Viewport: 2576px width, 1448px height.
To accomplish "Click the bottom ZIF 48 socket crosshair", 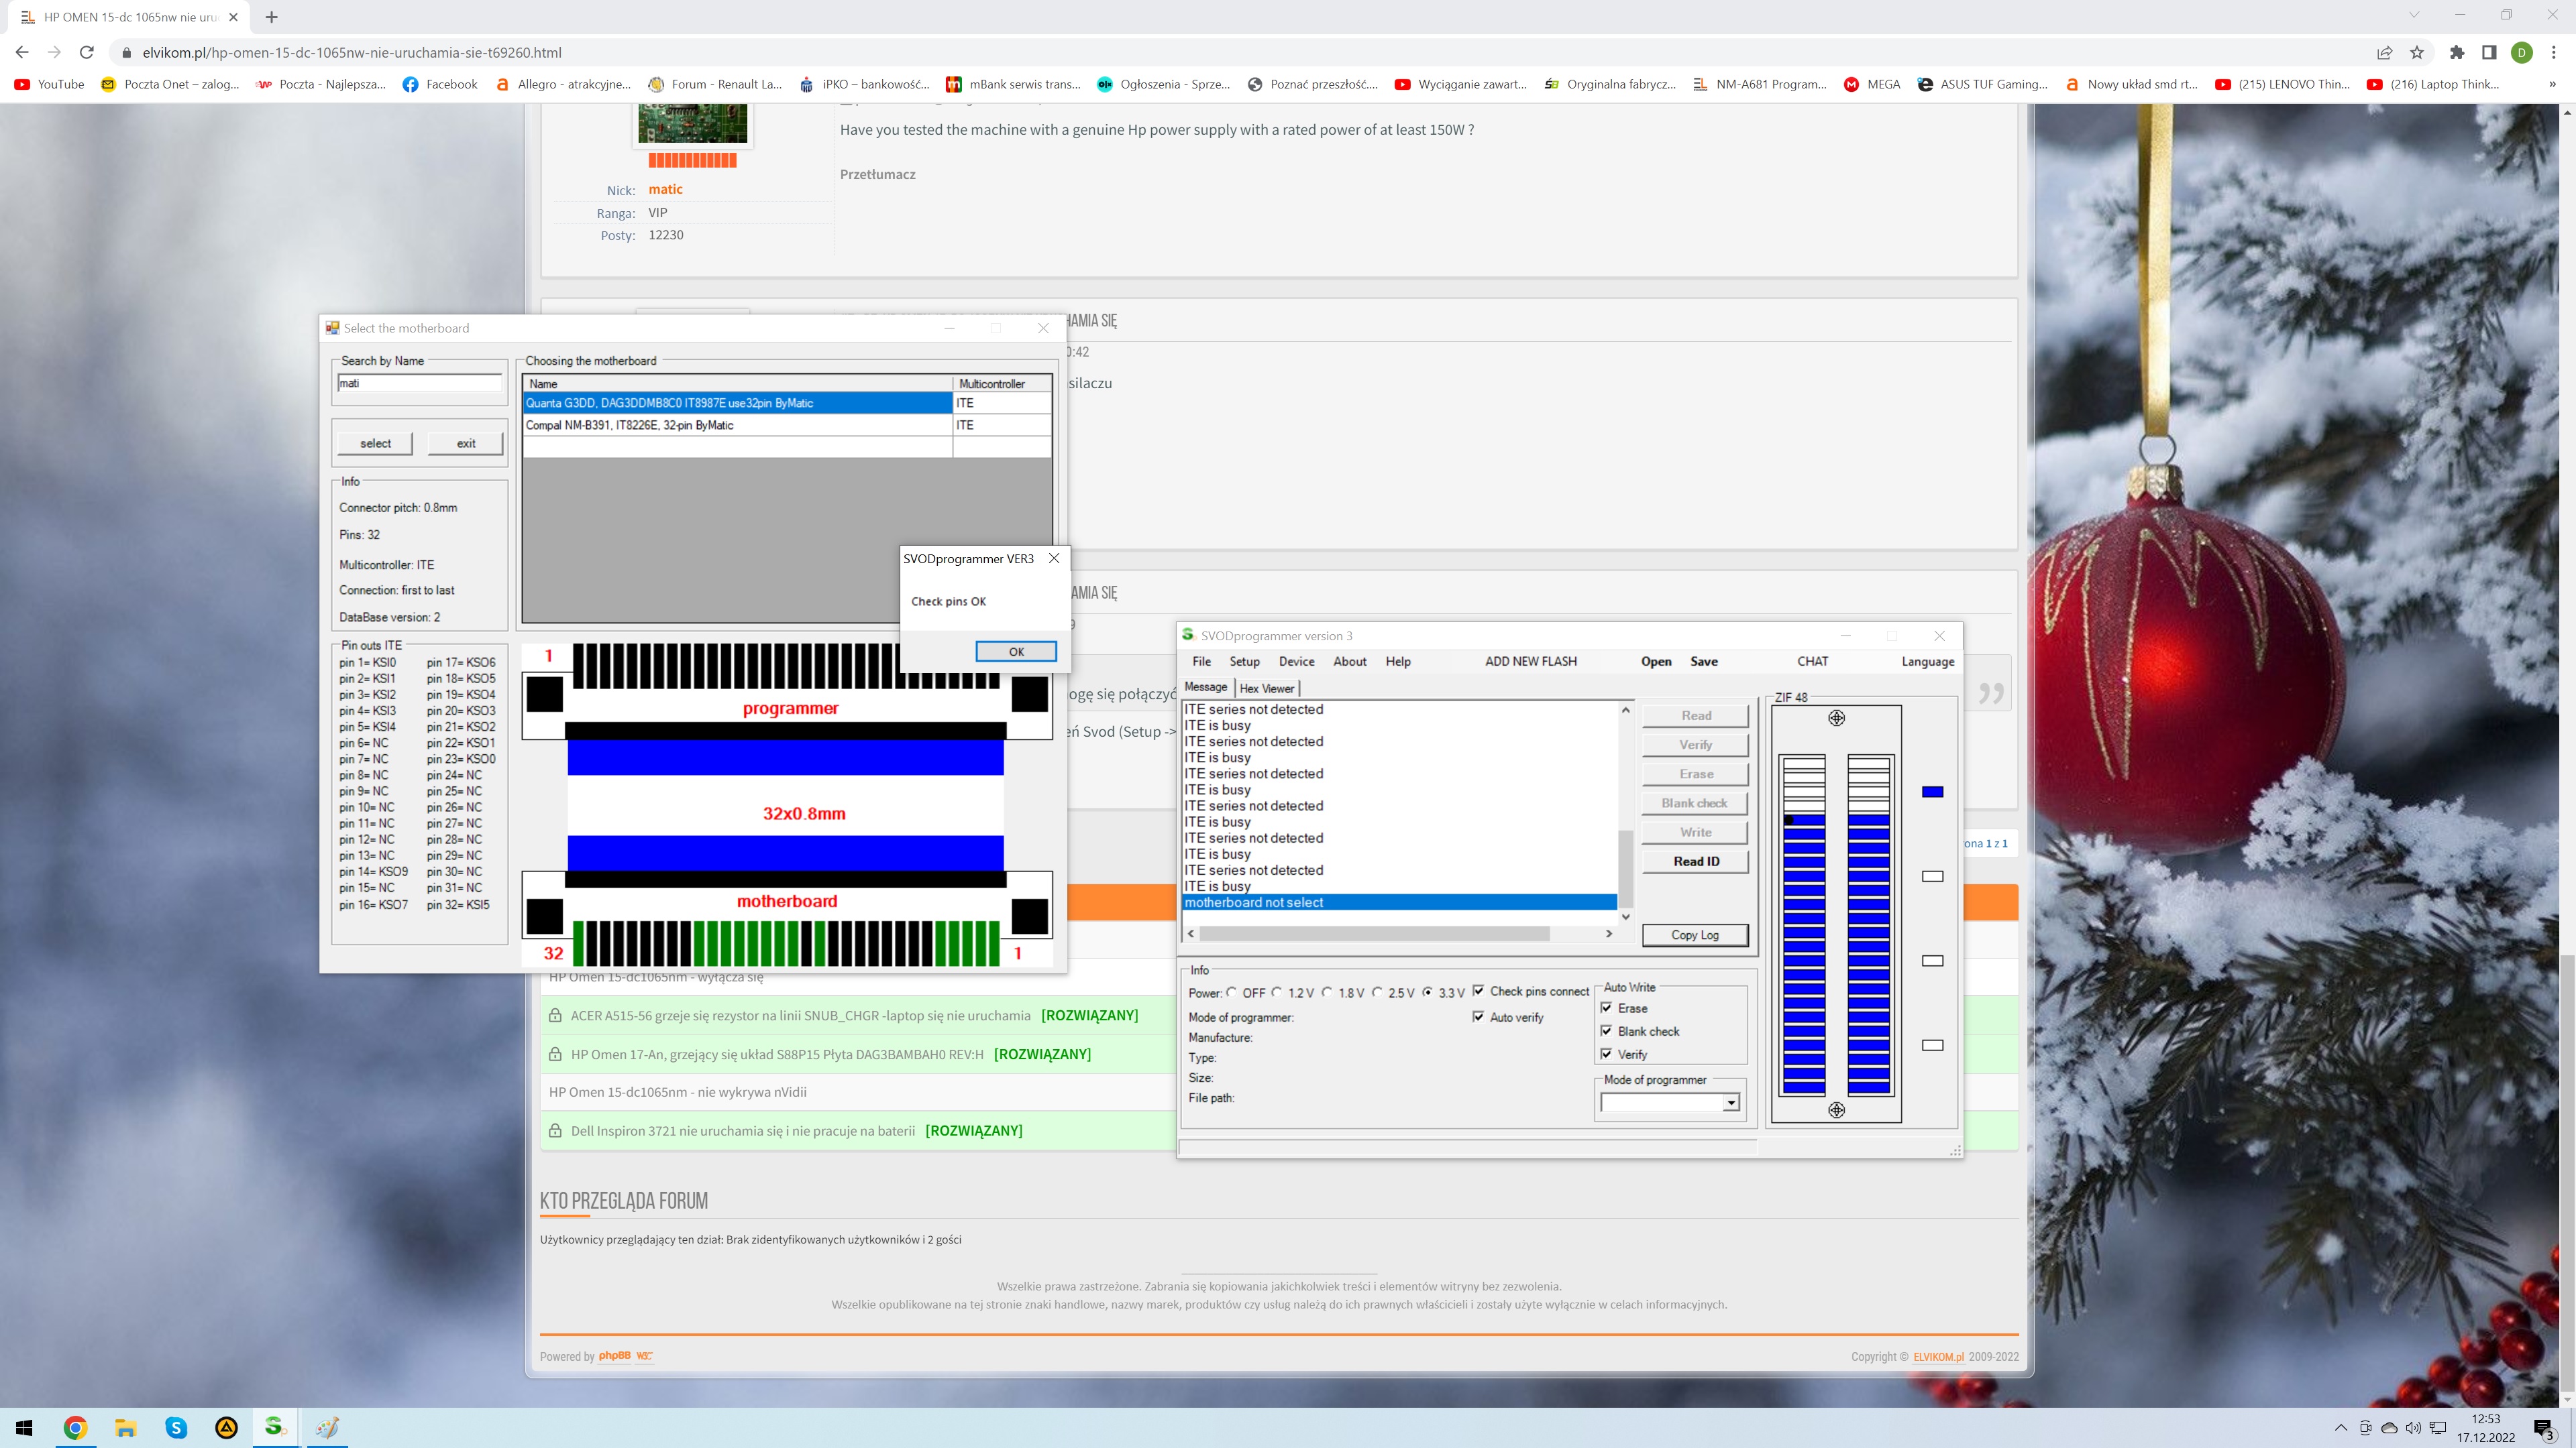I will [1836, 1110].
